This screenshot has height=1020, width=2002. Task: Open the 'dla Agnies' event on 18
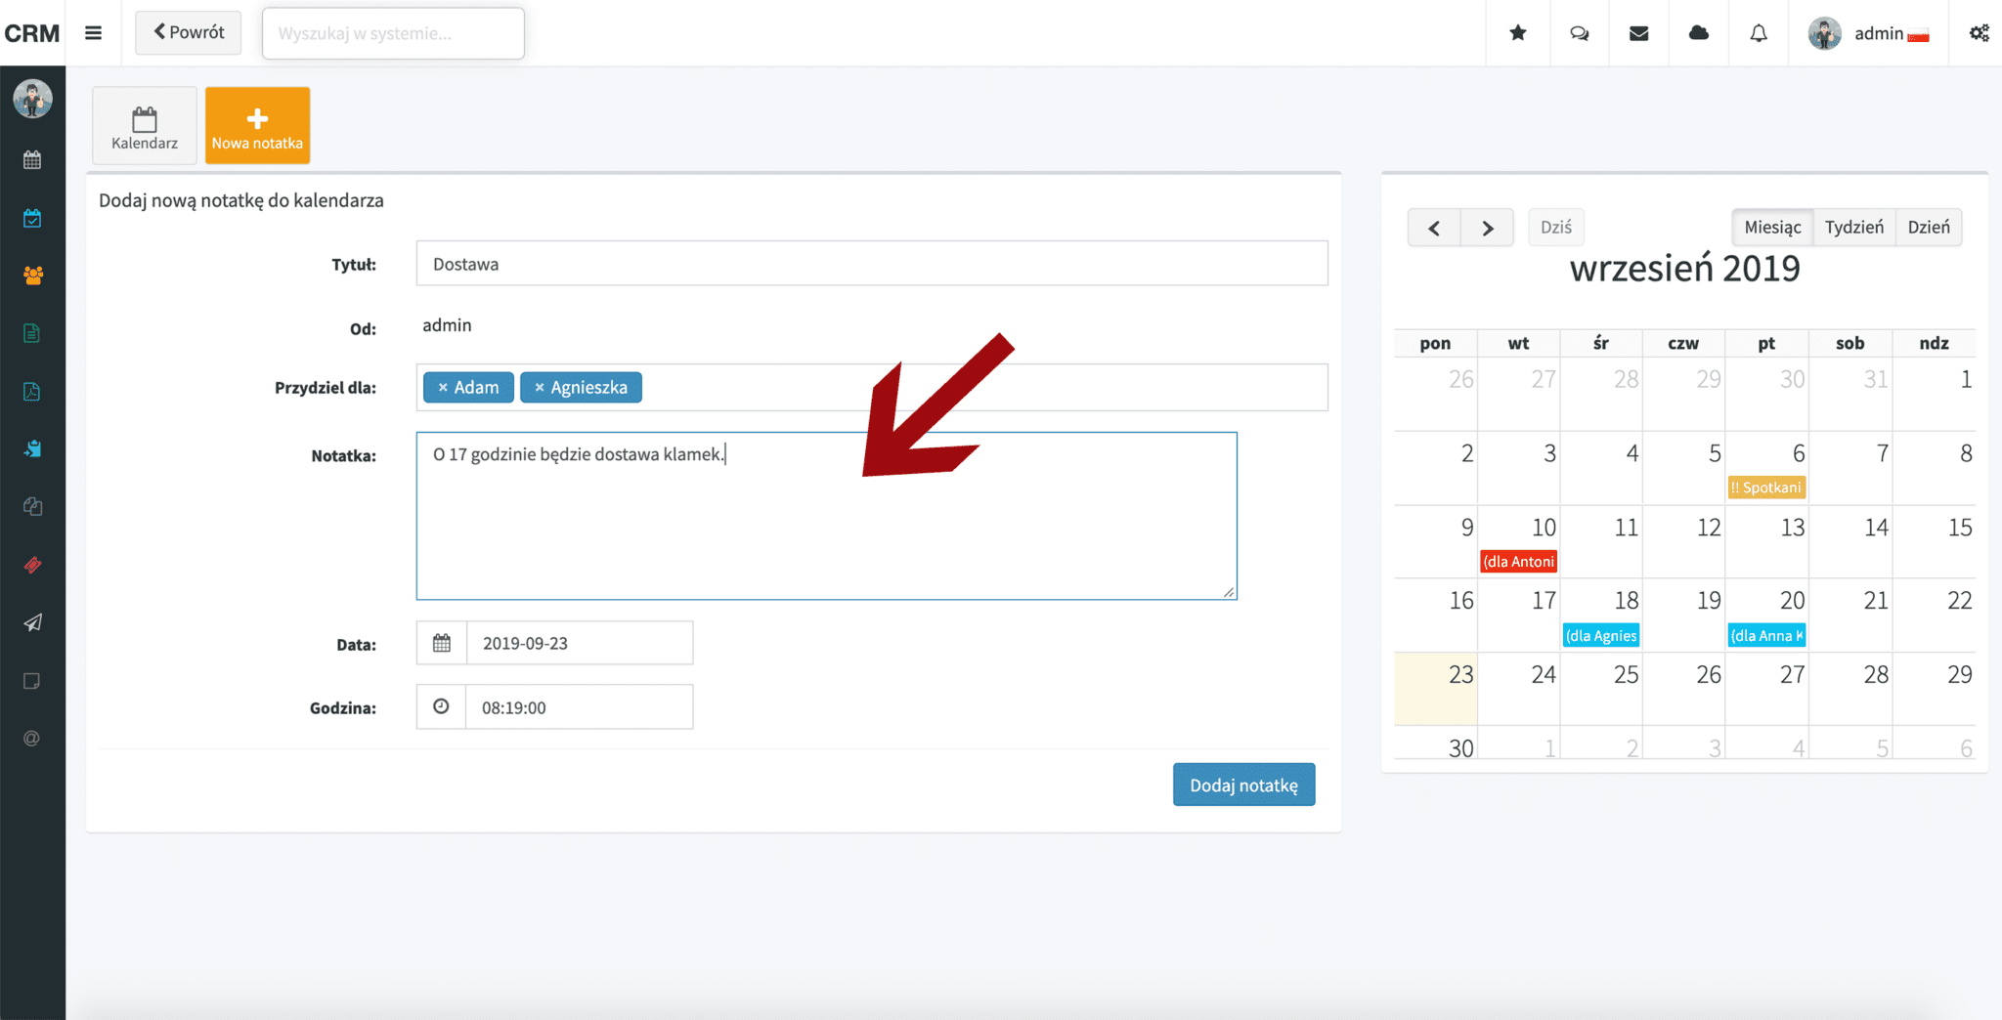point(1601,636)
